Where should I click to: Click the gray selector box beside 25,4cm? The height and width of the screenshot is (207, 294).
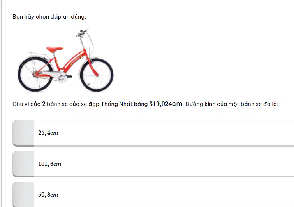(x=23, y=133)
